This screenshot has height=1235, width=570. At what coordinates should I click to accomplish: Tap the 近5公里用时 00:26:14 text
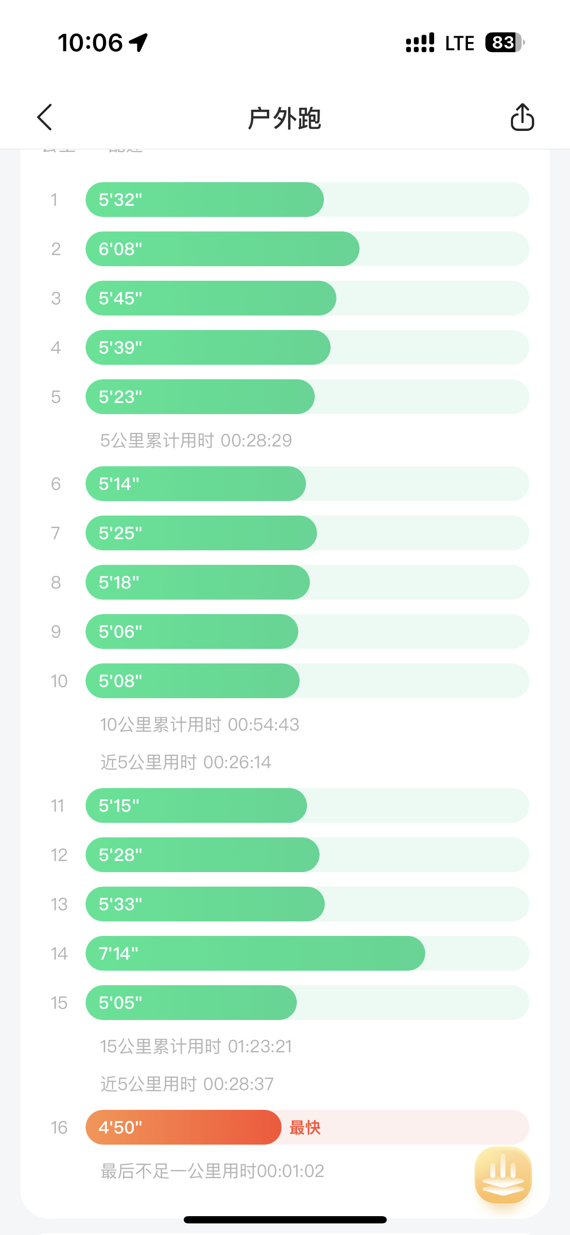pyautogui.click(x=186, y=762)
